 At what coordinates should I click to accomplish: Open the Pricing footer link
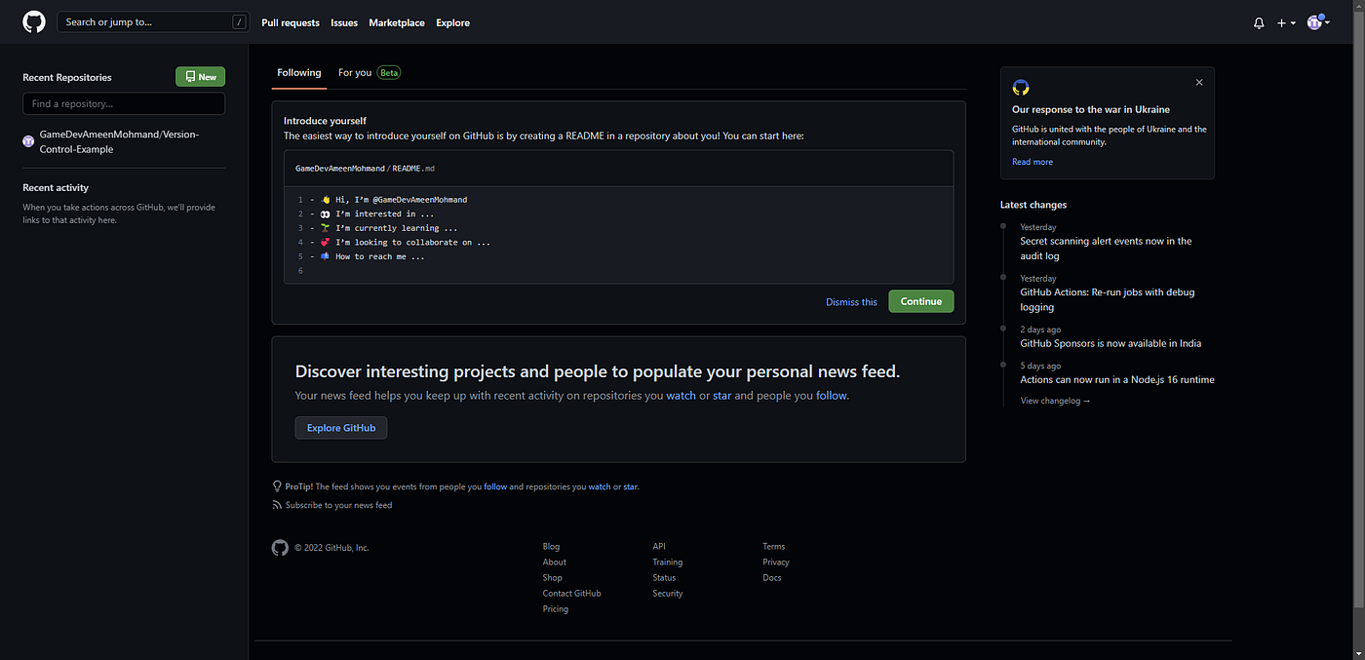pos(556,609)
